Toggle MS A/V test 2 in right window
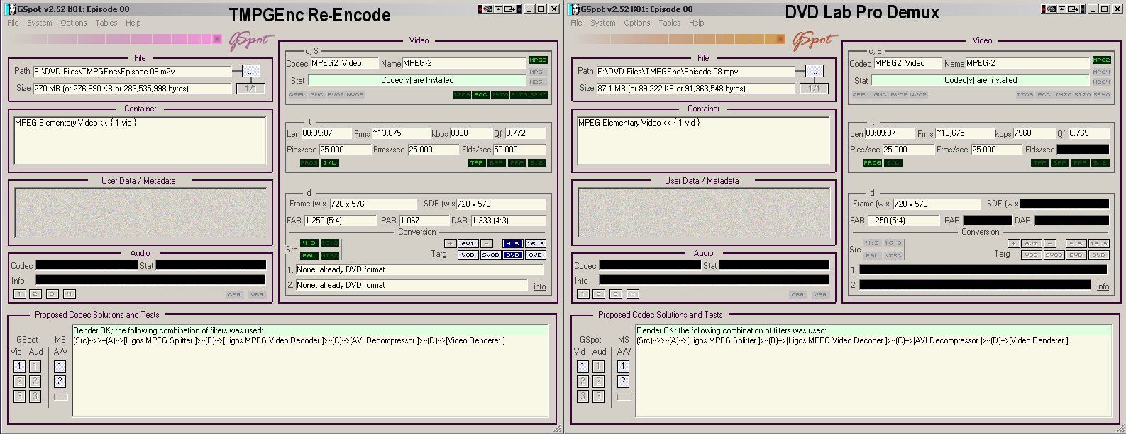Viewport: 1126px width, 434px height. pyautogui.click(x=623, y=382)
